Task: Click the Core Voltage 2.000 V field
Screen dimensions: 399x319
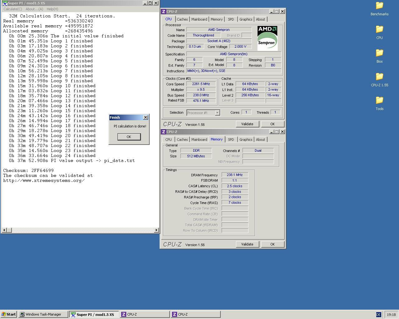Action: pyautogui.click(x=240, y=47)
